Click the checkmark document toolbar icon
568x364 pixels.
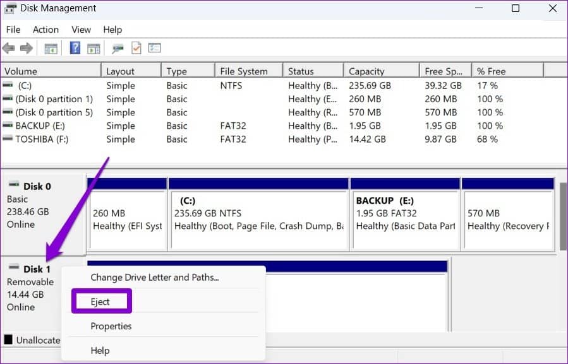click(x=135, y=48)
